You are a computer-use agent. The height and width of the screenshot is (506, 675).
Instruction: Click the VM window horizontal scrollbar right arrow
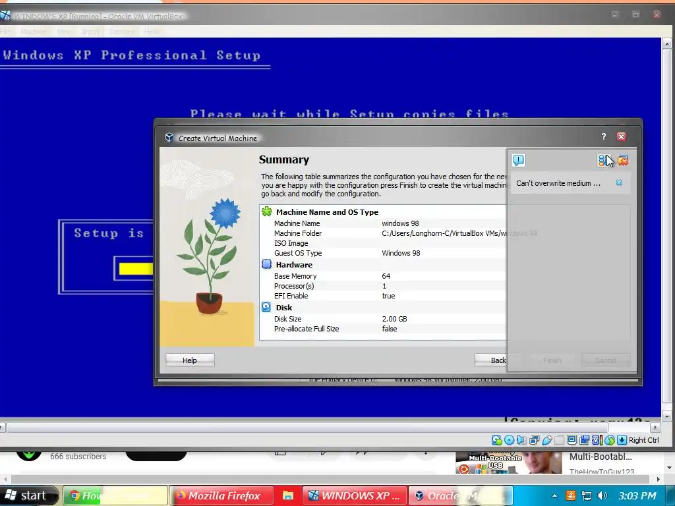pos(656,428)
